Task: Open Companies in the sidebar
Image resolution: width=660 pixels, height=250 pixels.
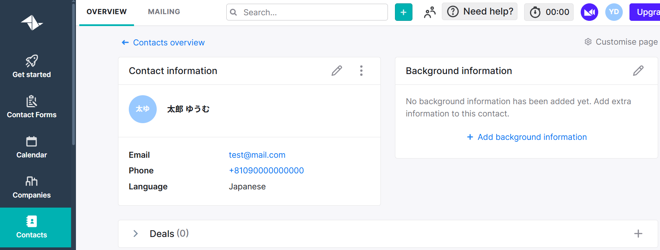Action: 32,187
